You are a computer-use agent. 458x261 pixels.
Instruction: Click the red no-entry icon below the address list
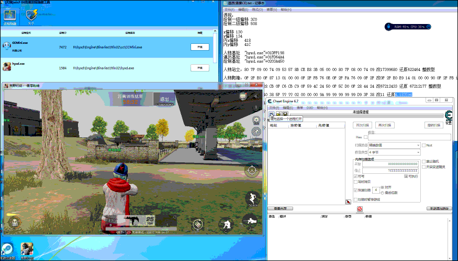(360, 209)
